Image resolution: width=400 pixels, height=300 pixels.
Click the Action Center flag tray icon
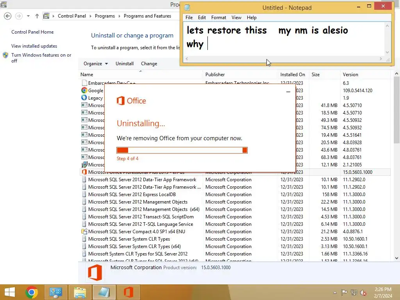pyautogui.click(x=344, y=292)
